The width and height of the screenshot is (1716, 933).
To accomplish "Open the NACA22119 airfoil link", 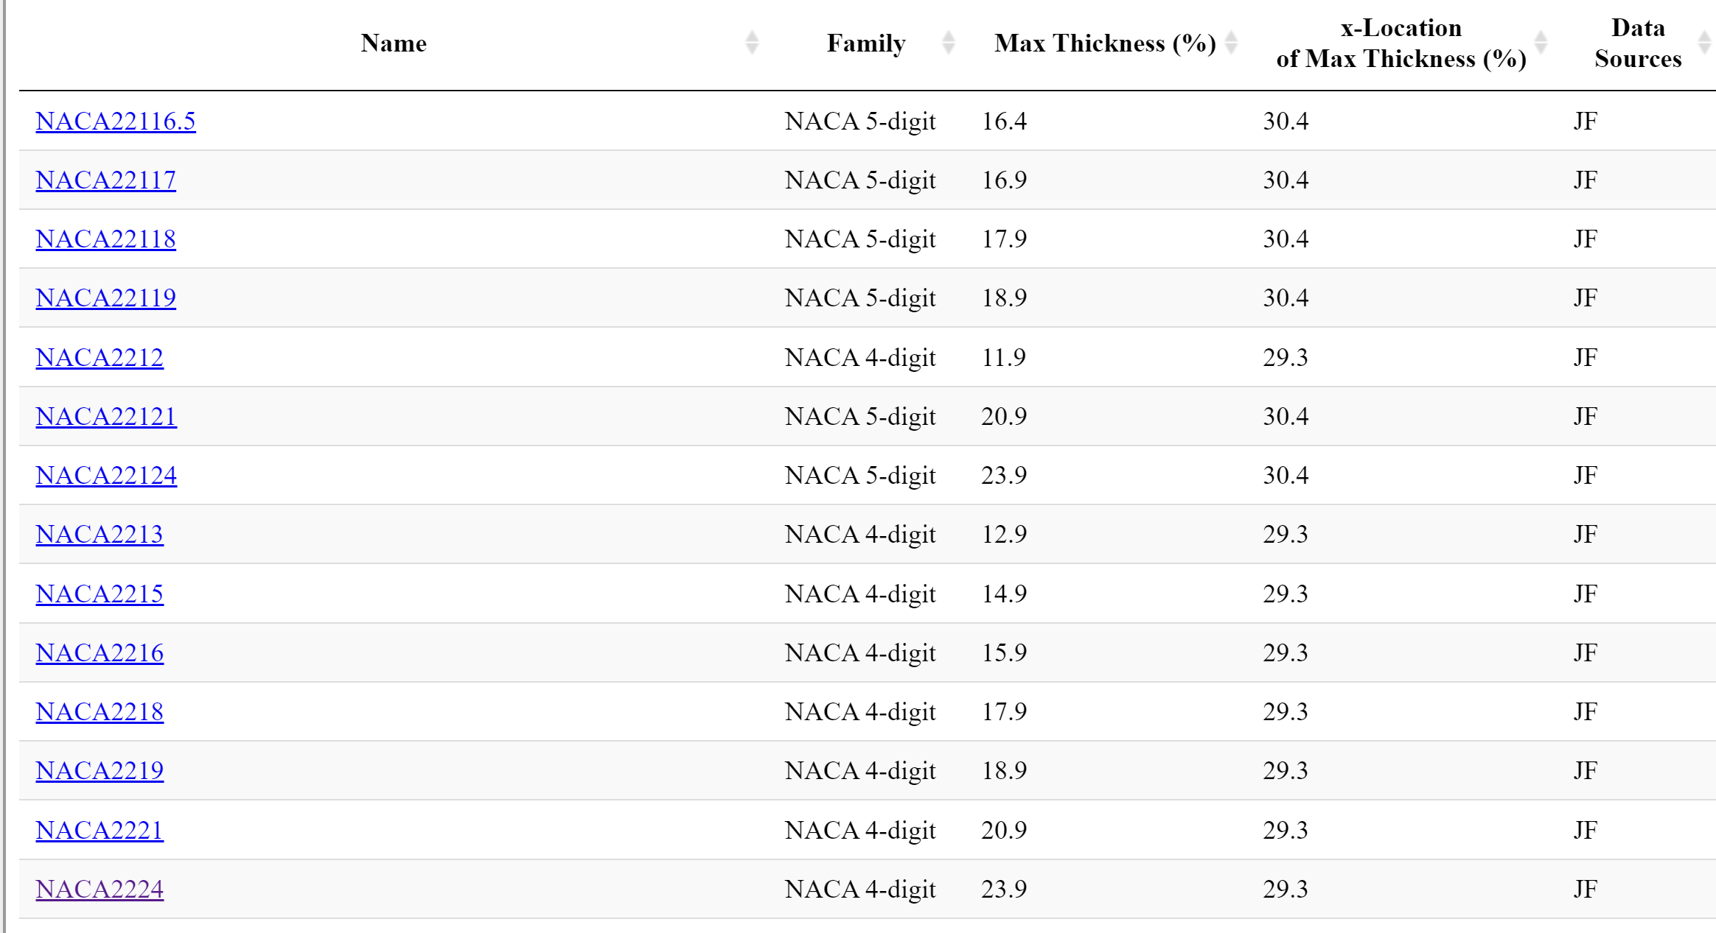I will pyautogui.click(x=106, y=298).
